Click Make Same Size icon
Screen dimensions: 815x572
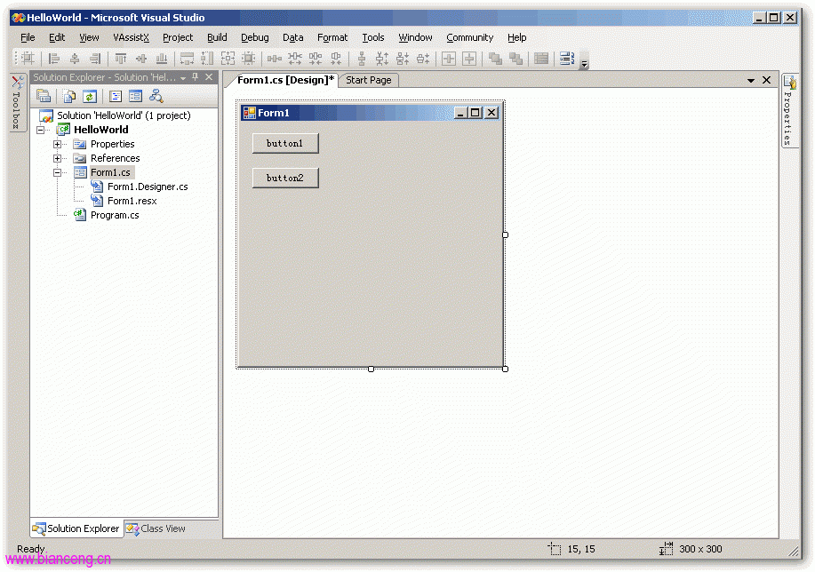click(x=228, y=59)
